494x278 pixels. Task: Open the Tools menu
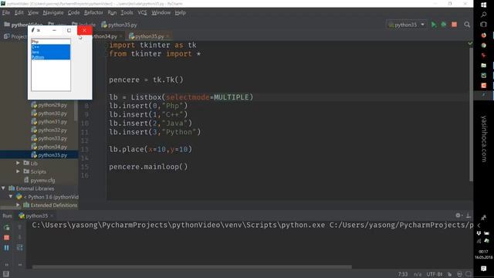(127, 12)
